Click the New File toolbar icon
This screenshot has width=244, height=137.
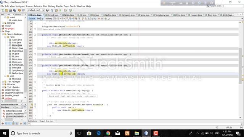click(3, 10)
